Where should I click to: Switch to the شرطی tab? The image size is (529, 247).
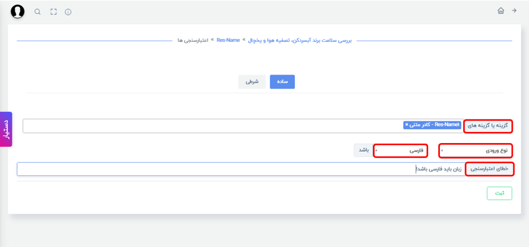coord(252,82)
